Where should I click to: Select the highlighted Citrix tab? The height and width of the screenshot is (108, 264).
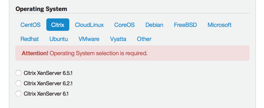58,25
